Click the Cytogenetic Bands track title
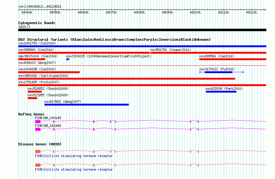 pos(37,23)
